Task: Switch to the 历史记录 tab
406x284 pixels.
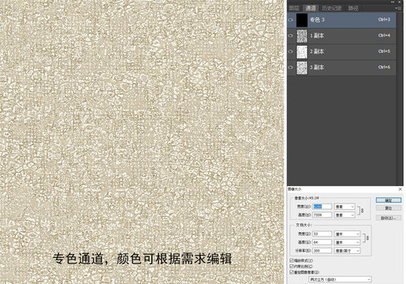Action: click(332, 8)
